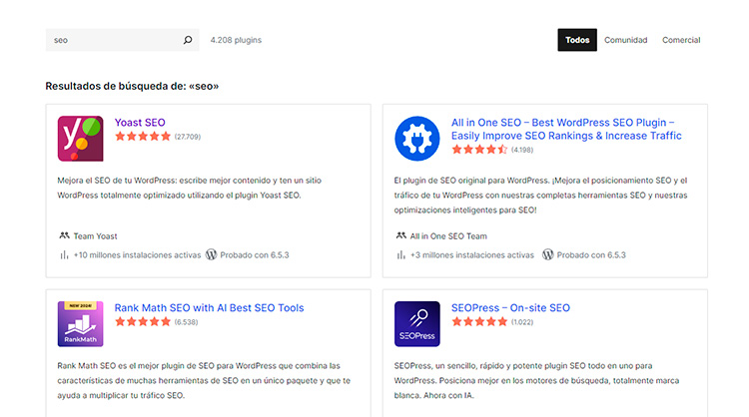Viewport: 749px width, 417px height.
Task: Switch to the Comercial filter tab
Action: click(680, 40)
